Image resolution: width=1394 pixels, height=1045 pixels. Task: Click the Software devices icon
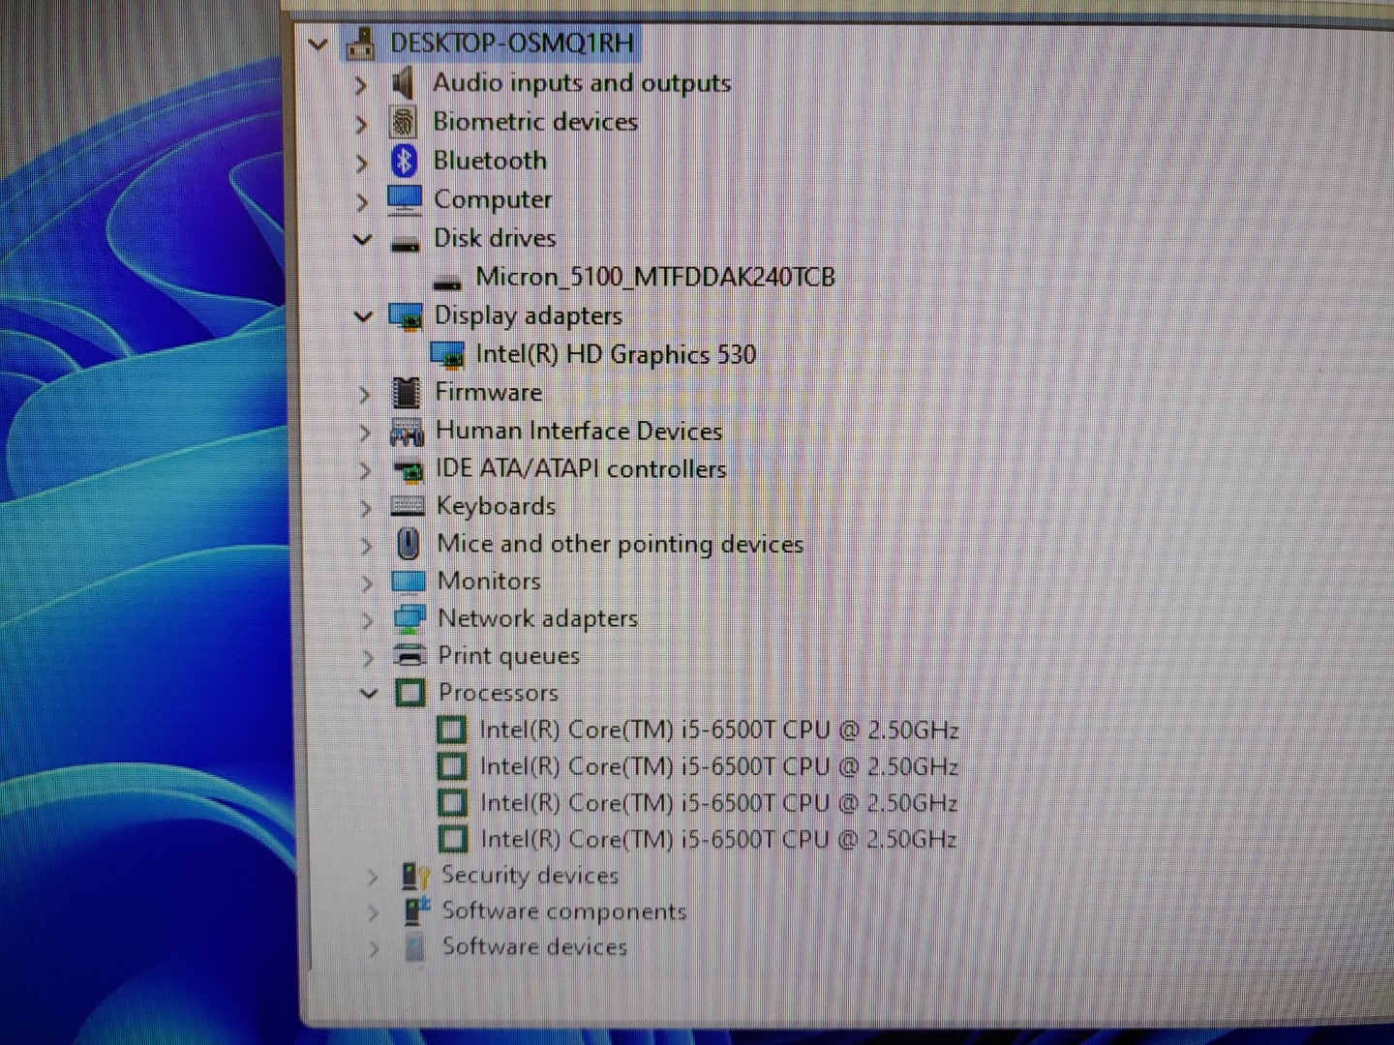click(415, 947)
